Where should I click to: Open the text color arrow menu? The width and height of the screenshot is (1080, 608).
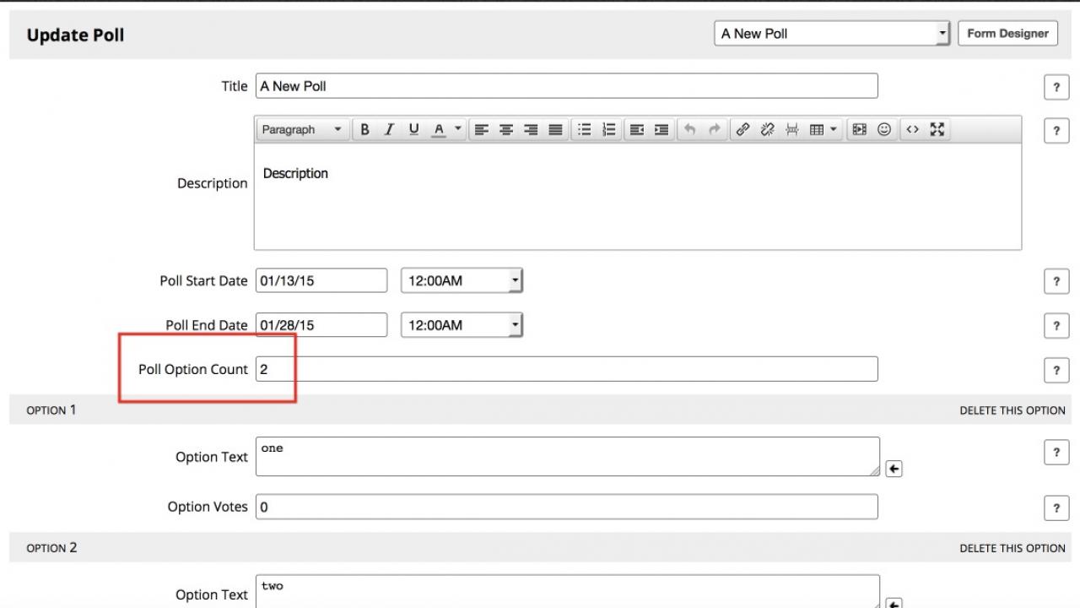[x=458, y=129]
